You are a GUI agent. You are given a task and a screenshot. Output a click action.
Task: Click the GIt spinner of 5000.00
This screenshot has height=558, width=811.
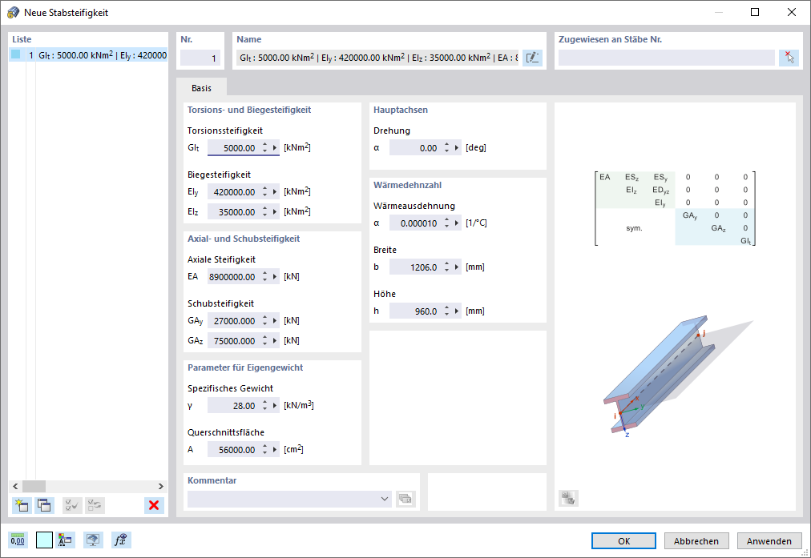tap(264, 148)
